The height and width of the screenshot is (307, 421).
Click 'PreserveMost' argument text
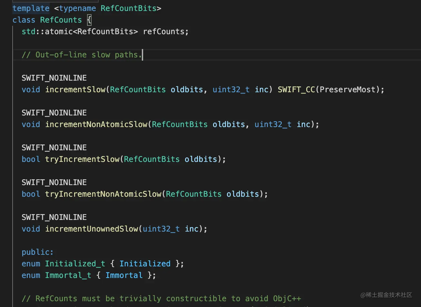348,90
